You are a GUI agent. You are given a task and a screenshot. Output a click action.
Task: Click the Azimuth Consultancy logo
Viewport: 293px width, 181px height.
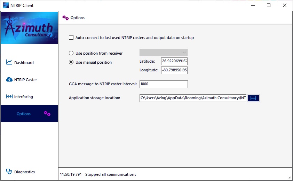29,28
